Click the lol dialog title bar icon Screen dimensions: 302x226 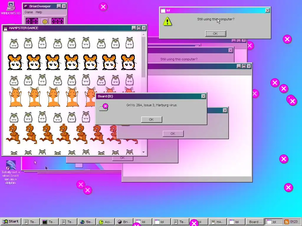click(163, 11)
